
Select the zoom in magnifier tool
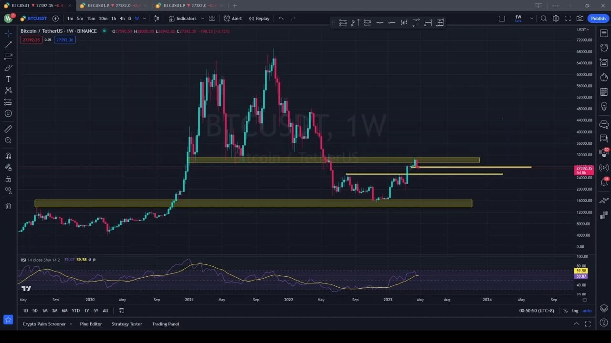[8, 141]
